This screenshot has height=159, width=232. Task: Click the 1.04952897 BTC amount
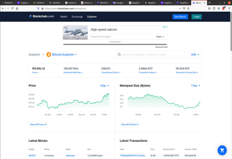point(171,156)
